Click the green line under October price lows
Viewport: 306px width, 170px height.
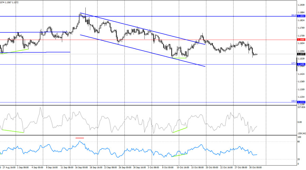coord(180,58)
